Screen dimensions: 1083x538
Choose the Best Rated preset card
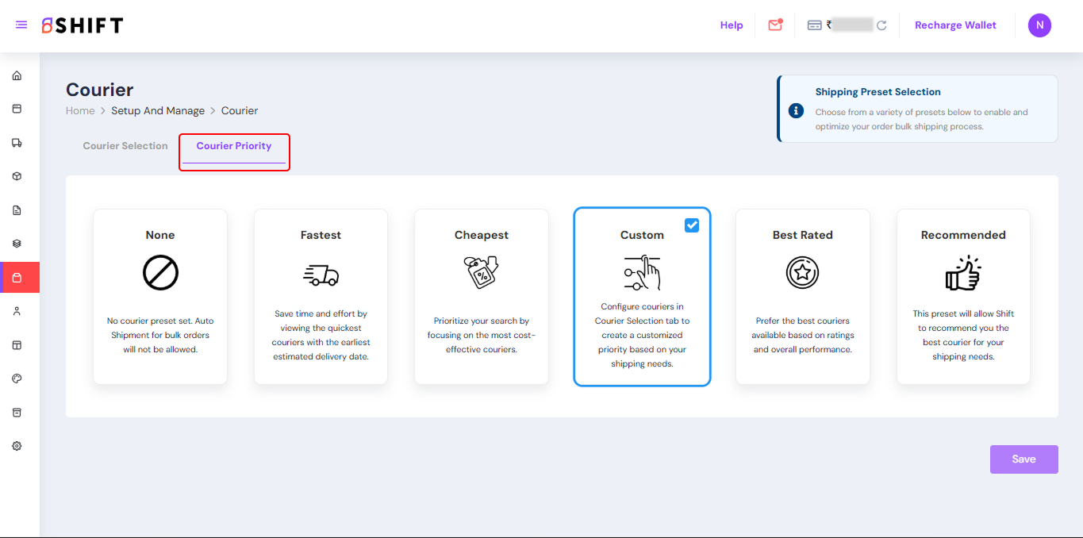[802, 297]
